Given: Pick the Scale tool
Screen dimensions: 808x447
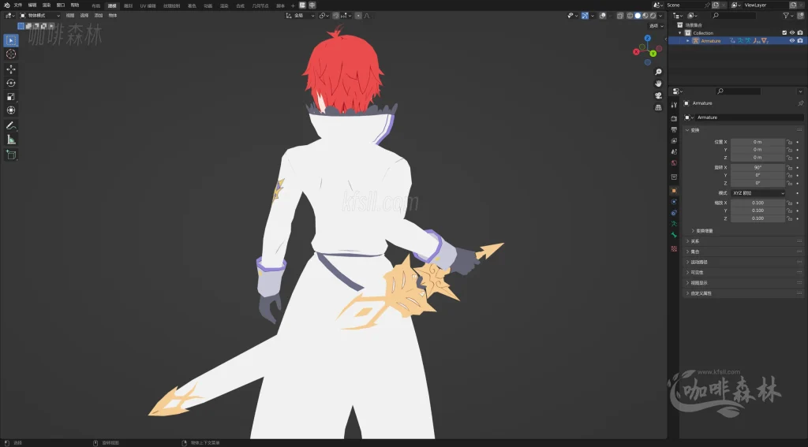Looking at the screenshot, I should [x=11, y=97].
